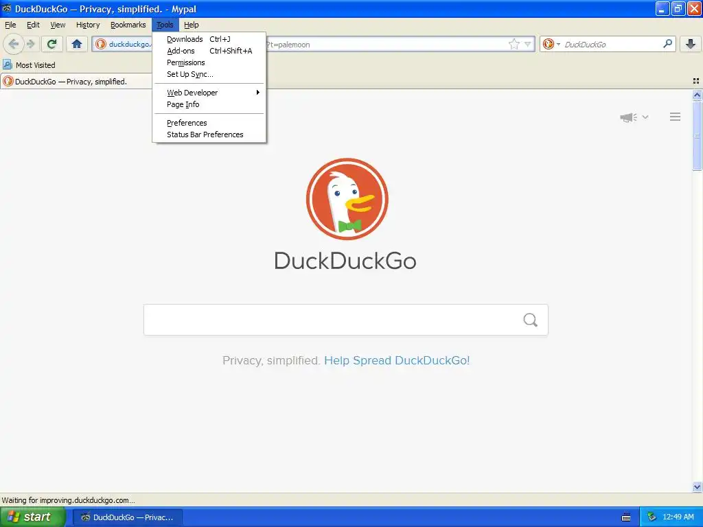Screen dimensions: 703x527
Task: Click the keyboard icon on the taskbar
Action: [x=626, y=517]
